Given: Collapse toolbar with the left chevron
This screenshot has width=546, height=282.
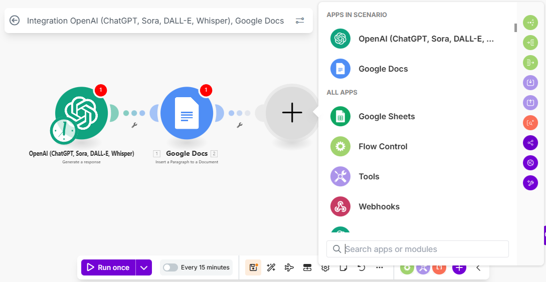Looking at the screenshot, I should [478, 267].
